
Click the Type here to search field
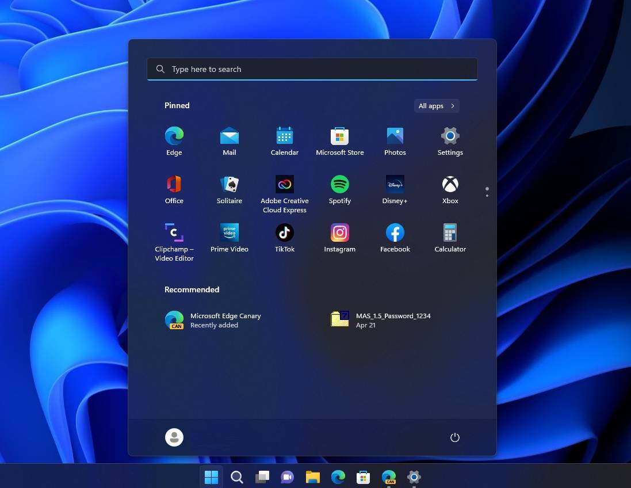(312, 68)
